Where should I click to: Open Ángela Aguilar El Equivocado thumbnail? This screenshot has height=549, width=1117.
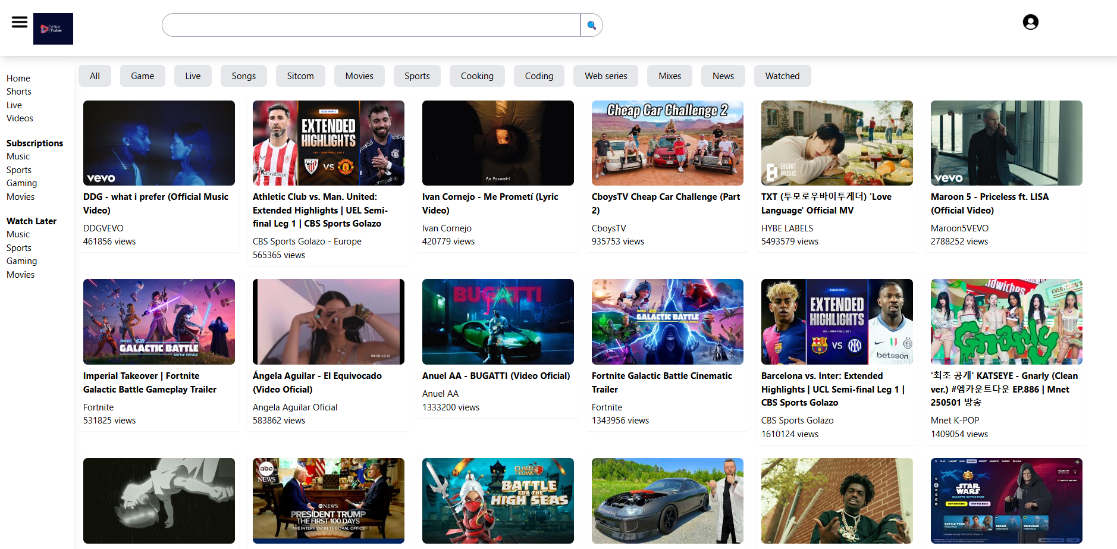click(328, 322)
